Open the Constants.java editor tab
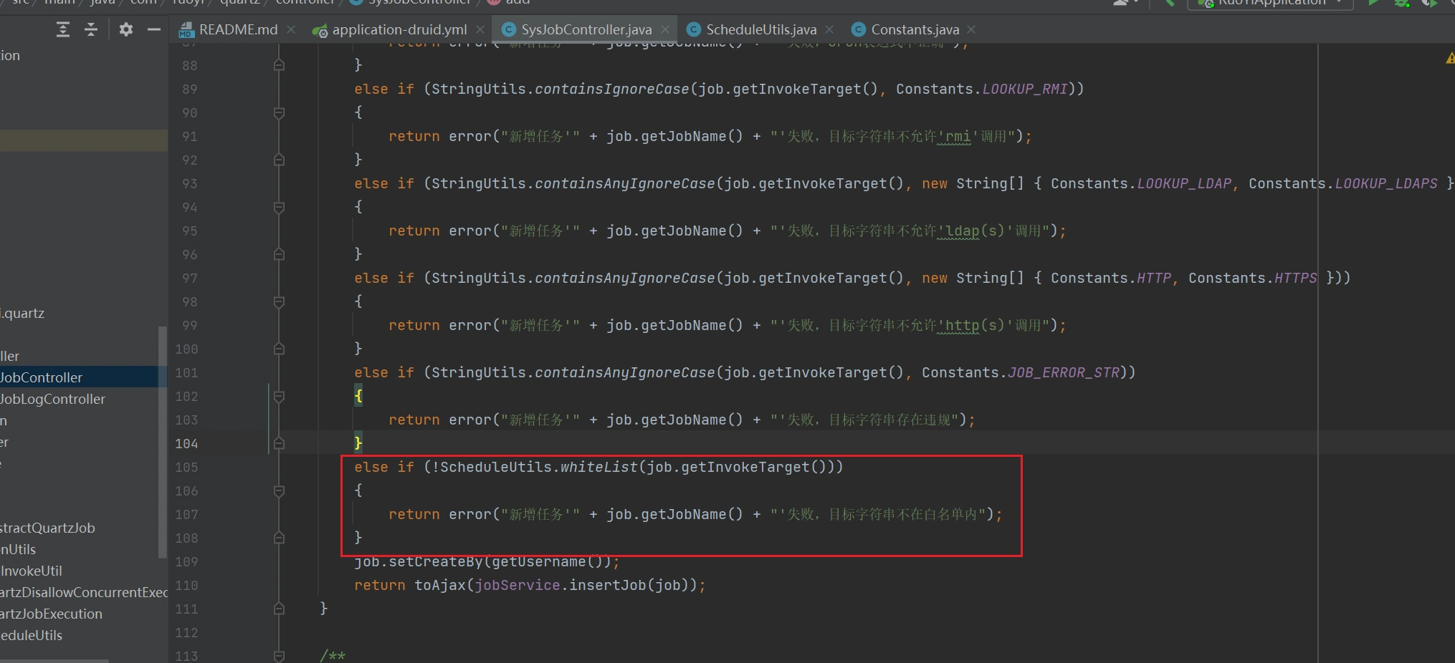 tap(914, 29)
